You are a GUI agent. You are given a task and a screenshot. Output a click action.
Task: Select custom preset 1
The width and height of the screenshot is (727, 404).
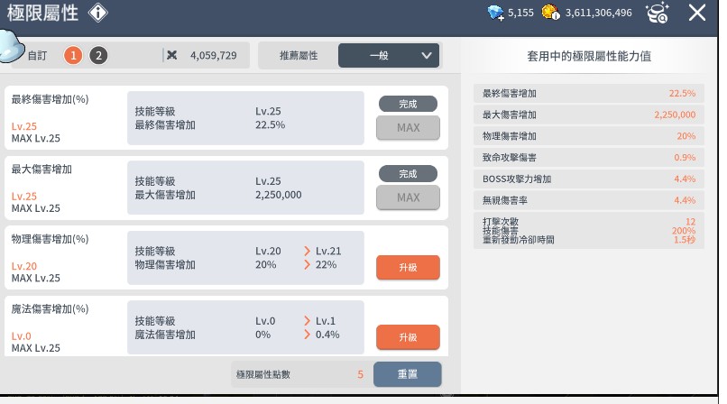click(74, 55)
